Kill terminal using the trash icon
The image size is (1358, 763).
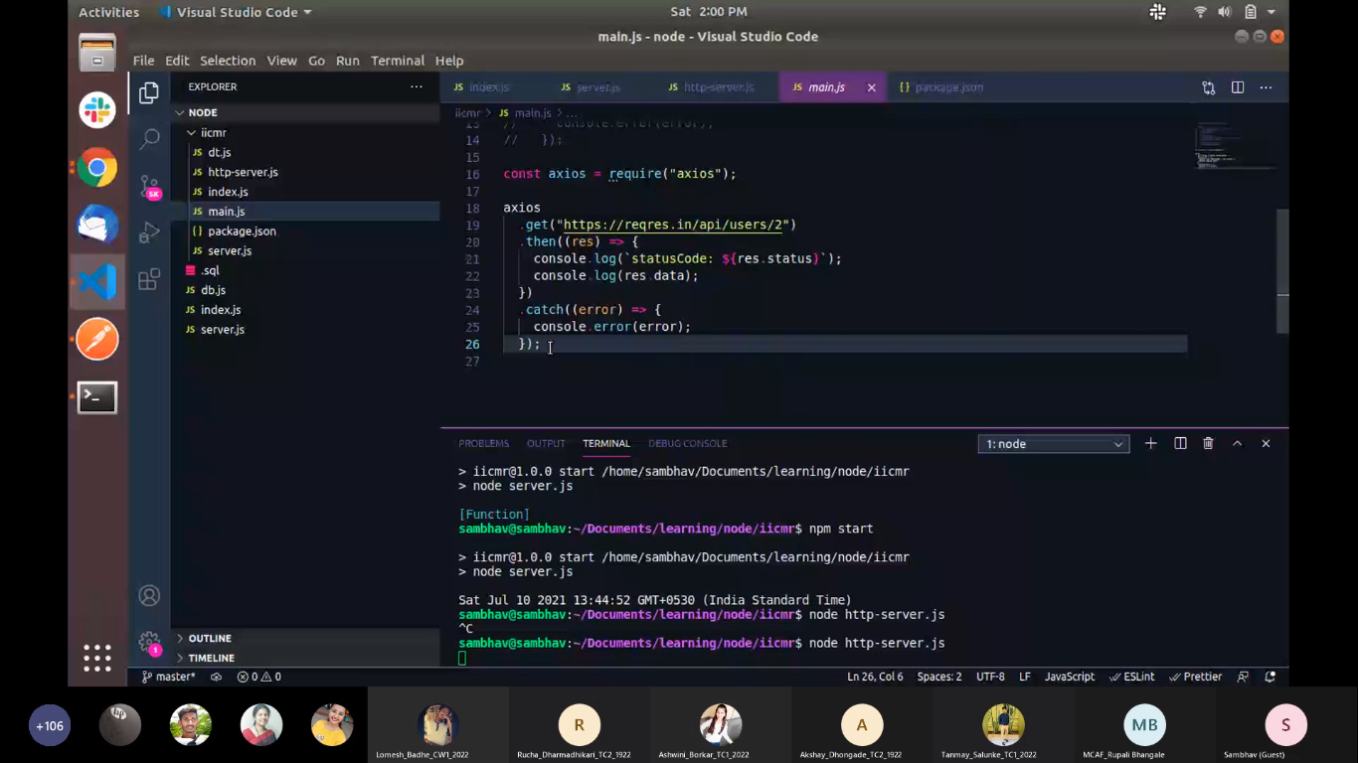tap(1208, 444)
